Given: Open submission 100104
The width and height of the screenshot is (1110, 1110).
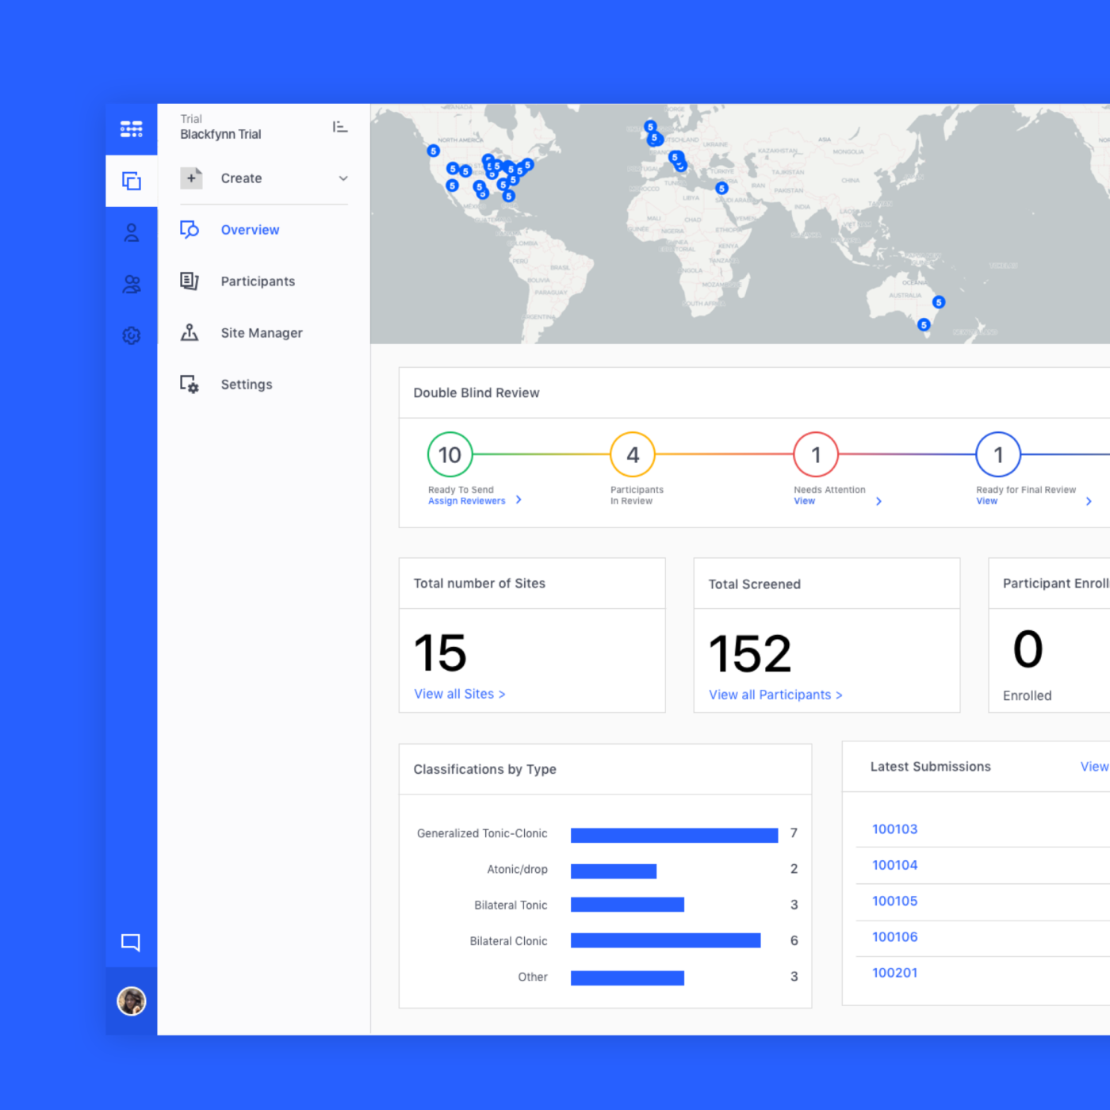Looking at the screenshot, I should coord(894,865).
